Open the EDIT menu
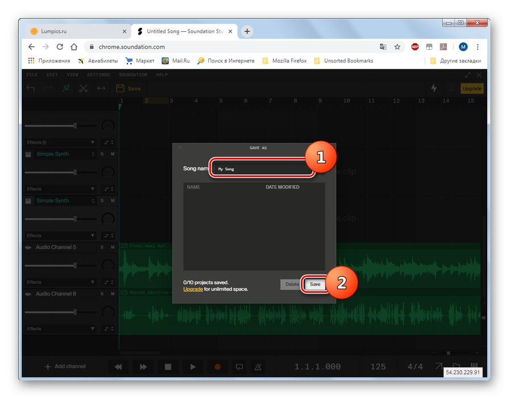The height and width of the screenshot is (399, 509). tap(52, 75)
